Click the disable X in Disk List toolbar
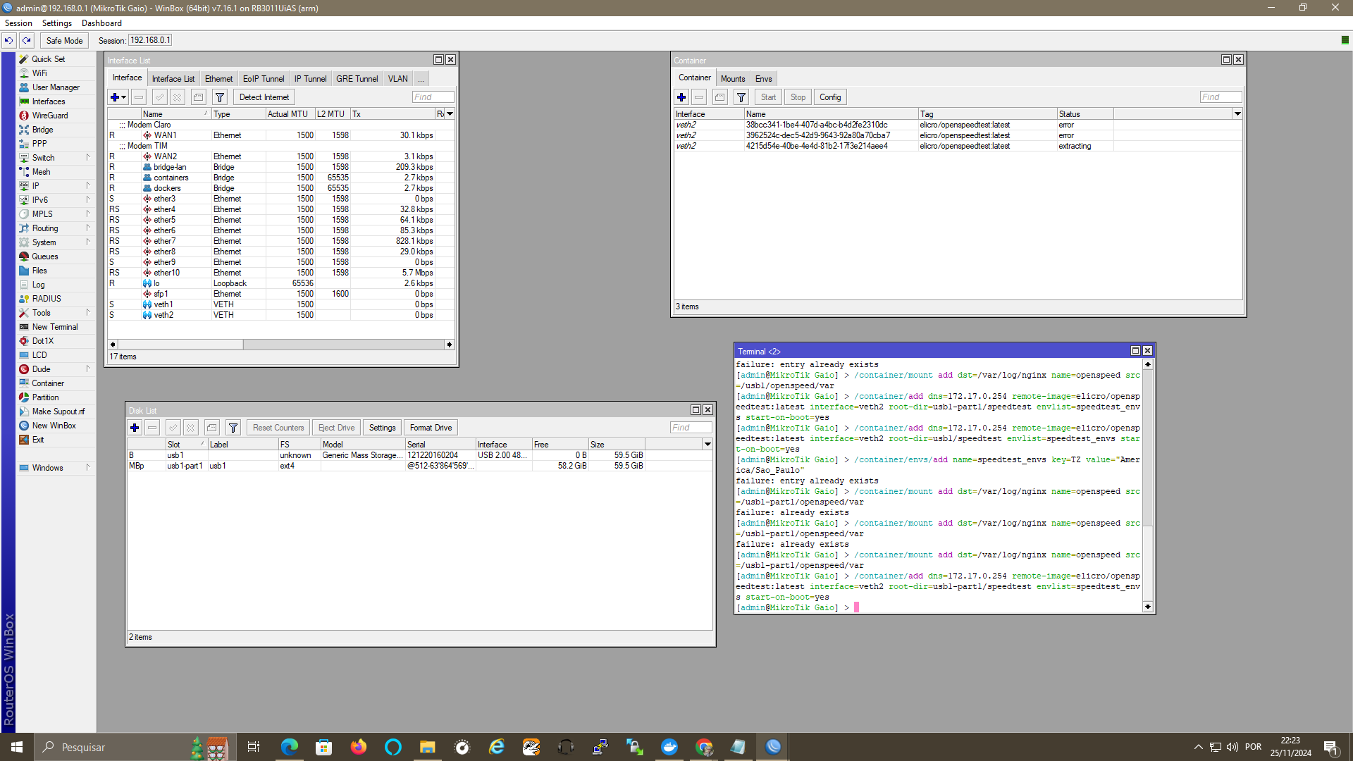The image size is (1353, 761). 190,428
